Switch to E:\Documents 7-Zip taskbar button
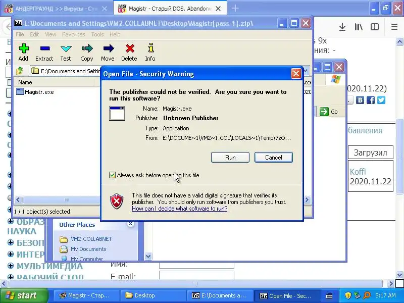 click(219, 295)
